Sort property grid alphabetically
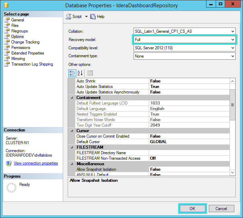 tap(80, 73)
